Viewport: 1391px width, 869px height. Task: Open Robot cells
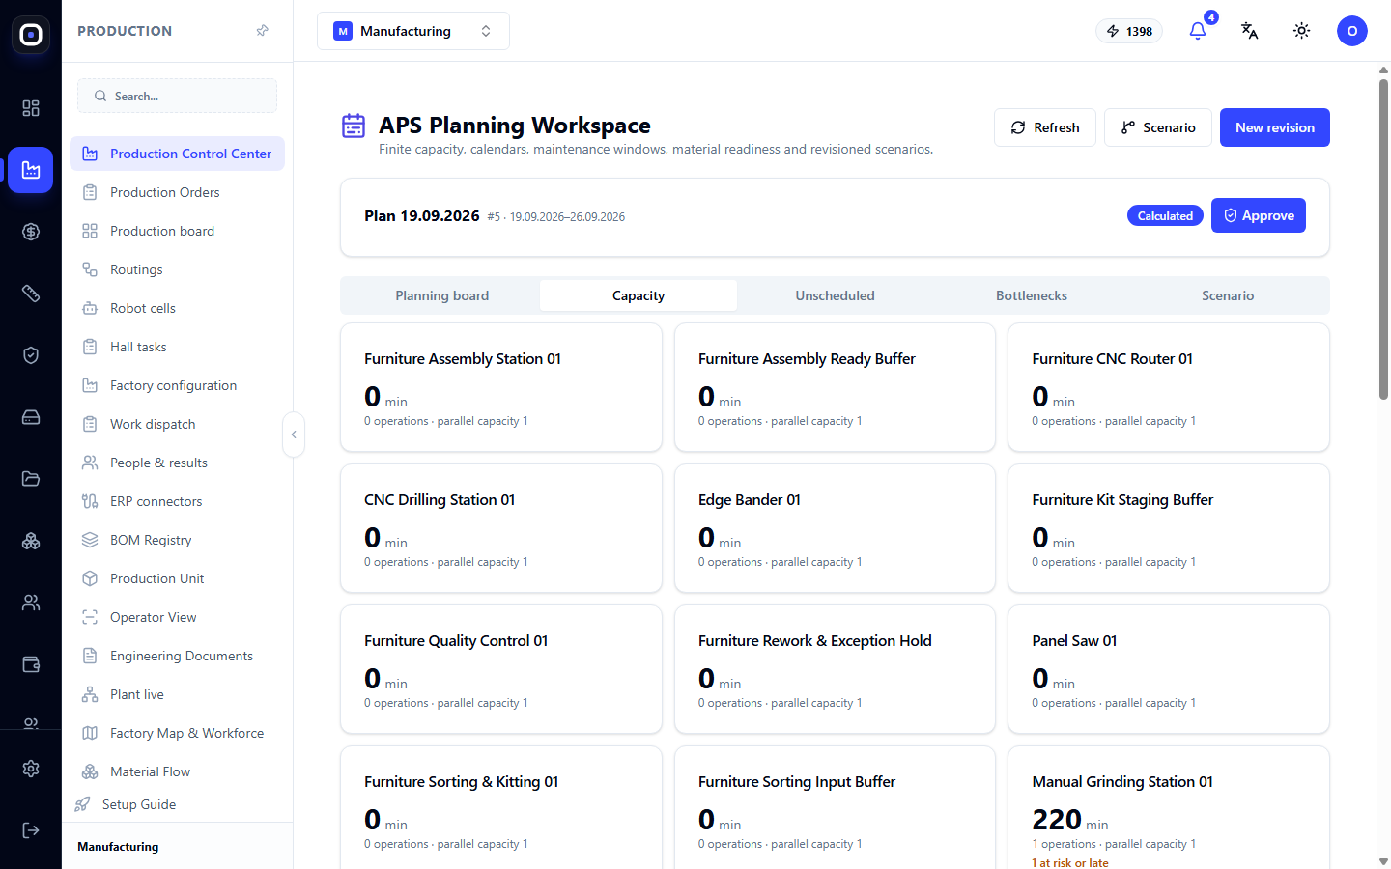pos(177,308)
